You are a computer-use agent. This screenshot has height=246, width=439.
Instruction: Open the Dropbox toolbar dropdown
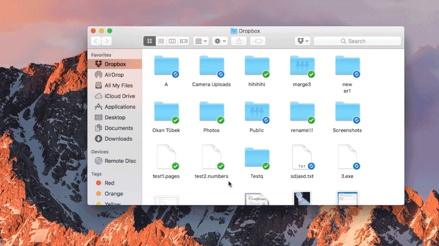tap(303, 41)
